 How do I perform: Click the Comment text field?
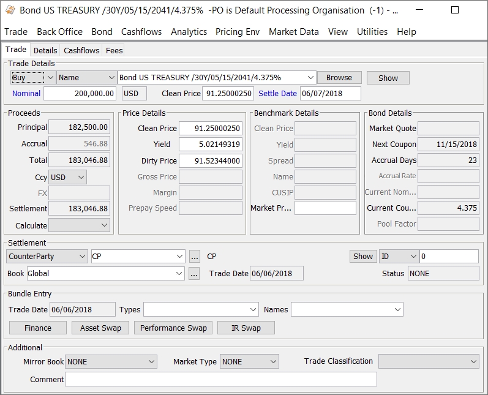(221, 379)
